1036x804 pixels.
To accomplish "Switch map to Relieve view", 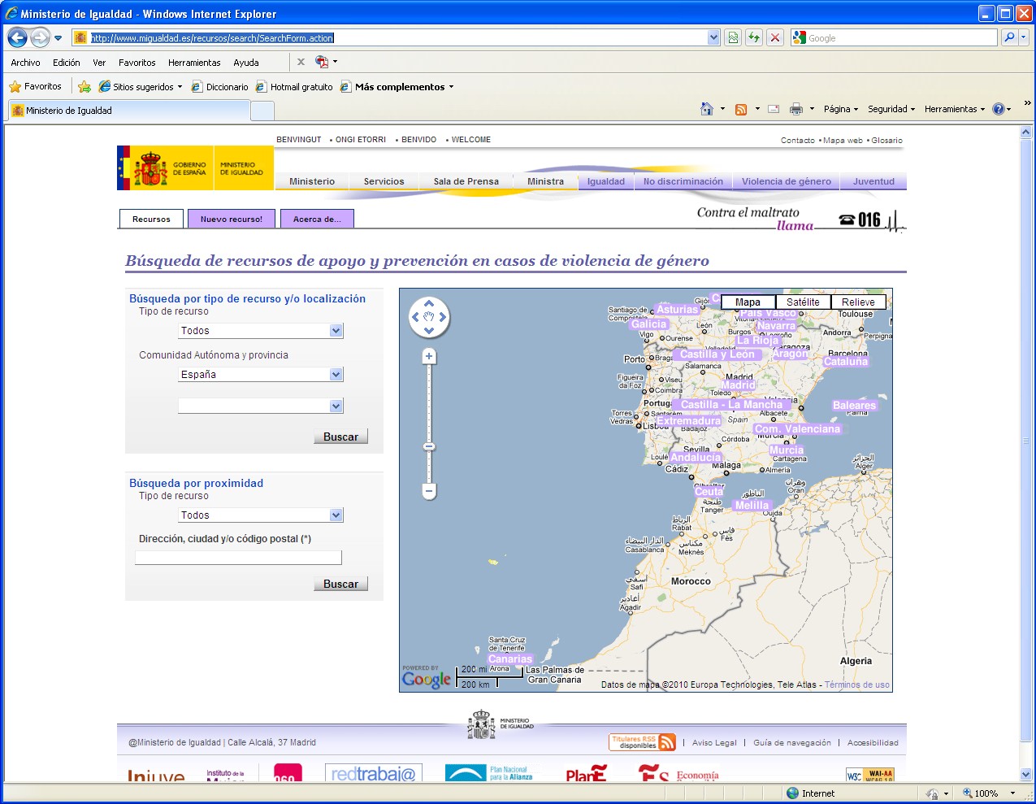I will pyautogui.click(x=858, y=302).
